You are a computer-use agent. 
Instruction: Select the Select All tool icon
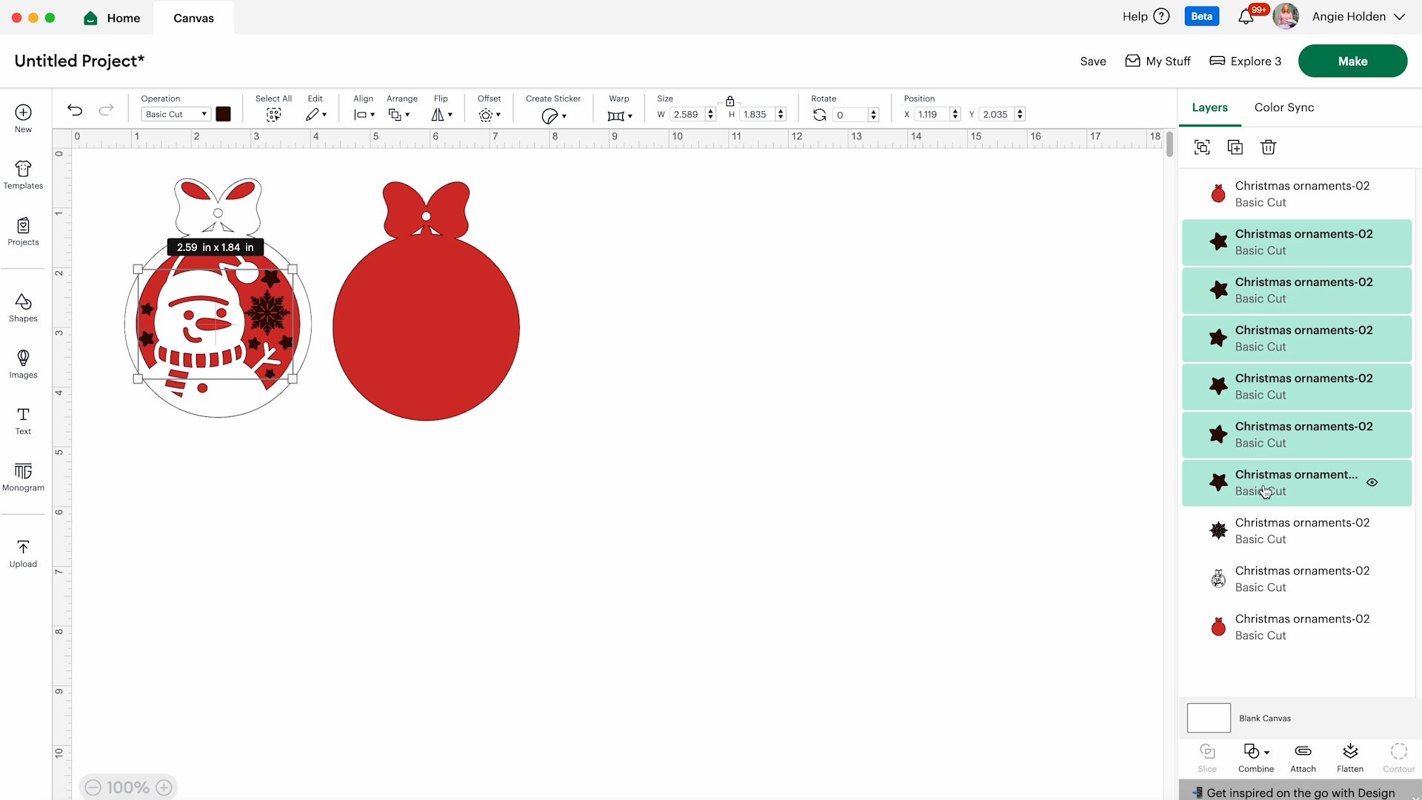[273, 114]
